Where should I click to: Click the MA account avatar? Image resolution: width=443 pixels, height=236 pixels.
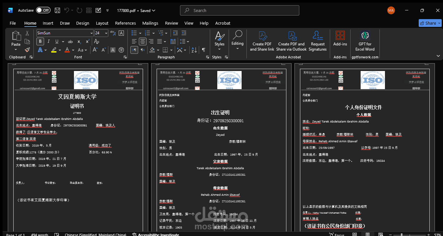point(391,10)
